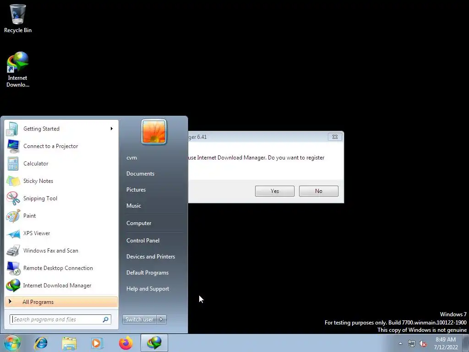Open Pictures from the Start menu
Image resolution: width=469 pixels, height=352 pixels.
pyautogui.click(x=136, y=190)
